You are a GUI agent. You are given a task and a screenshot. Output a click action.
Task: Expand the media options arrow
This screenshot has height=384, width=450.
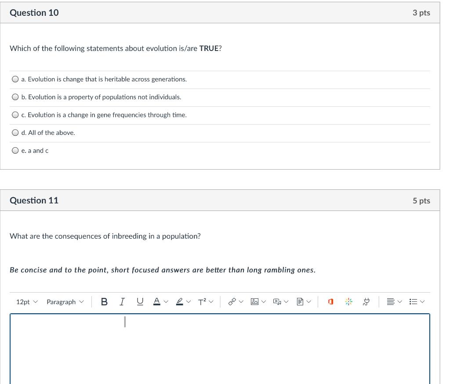pyautogui.click(x=286, y=302)
